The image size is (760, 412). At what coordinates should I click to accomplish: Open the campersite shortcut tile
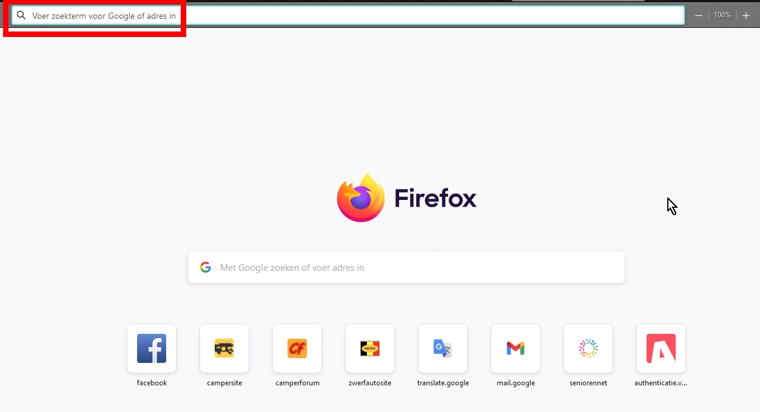[224, 348]
